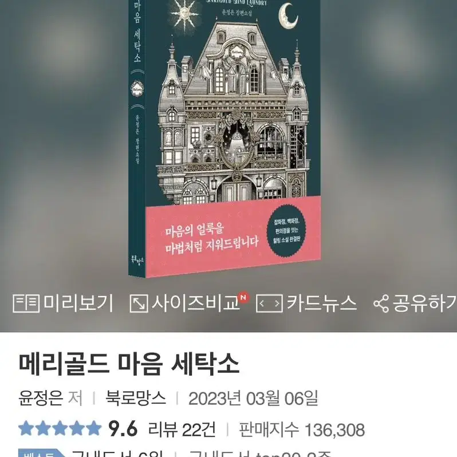The image size is (457, 457).
Task: Choose the 공유하기 text label
Action: 424,304
